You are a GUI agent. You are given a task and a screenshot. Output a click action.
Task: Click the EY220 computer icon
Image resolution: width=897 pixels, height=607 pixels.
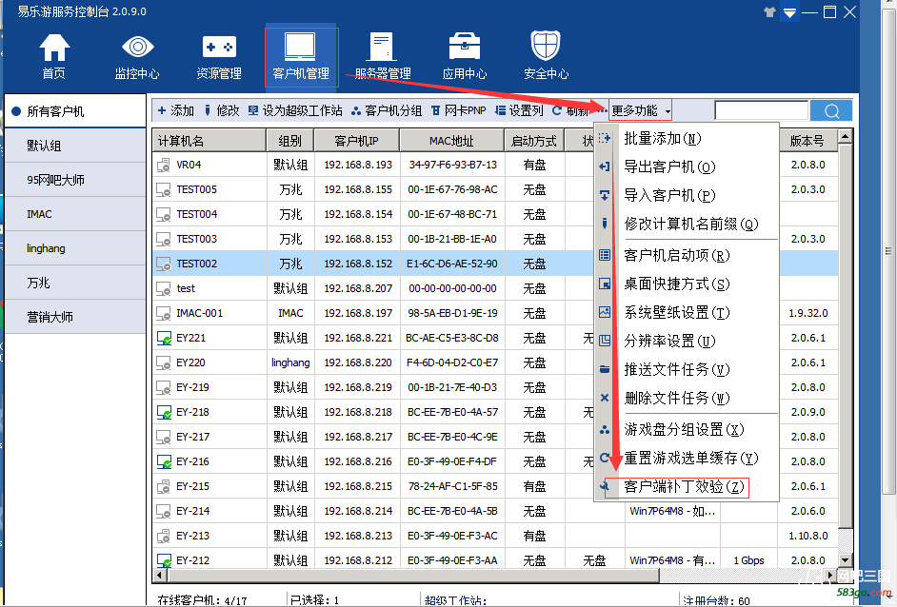(x=164, y=362)
